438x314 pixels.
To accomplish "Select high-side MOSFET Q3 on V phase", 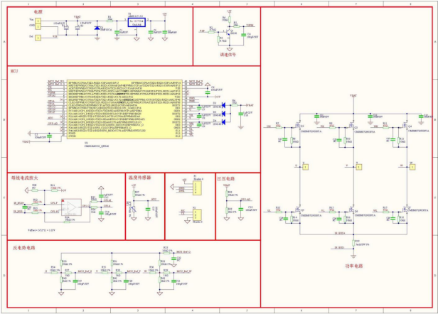I will click(x=351, y=126).
